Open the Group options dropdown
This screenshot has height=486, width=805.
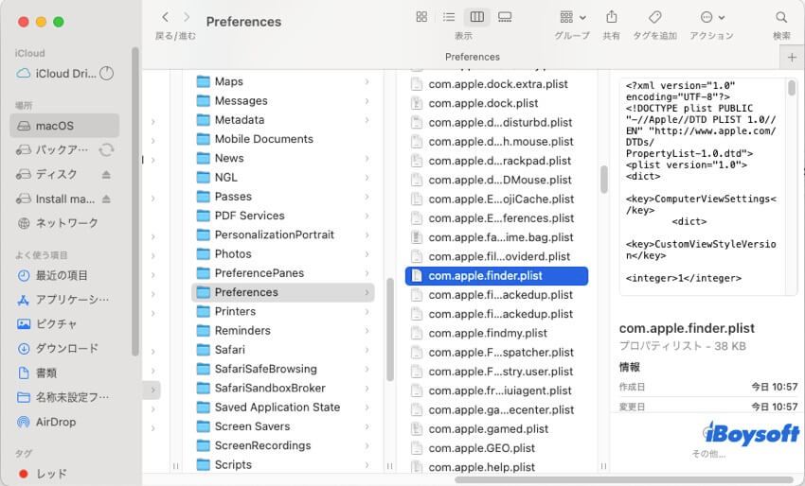[572, 17]
